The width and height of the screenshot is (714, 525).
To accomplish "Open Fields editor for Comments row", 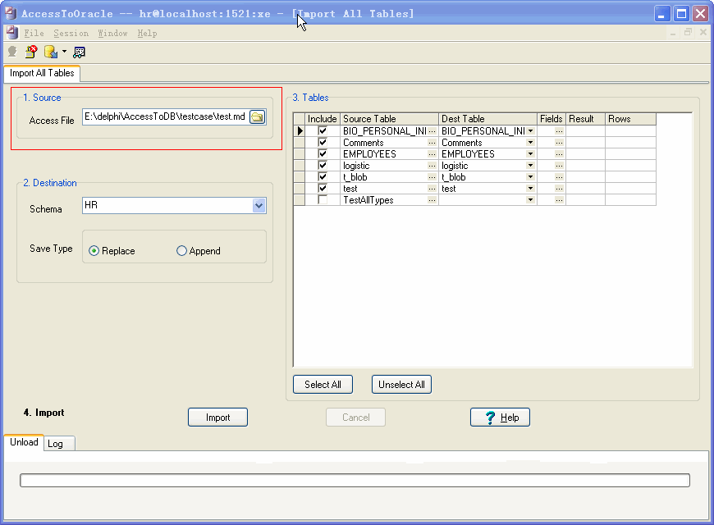I will 559,143.
